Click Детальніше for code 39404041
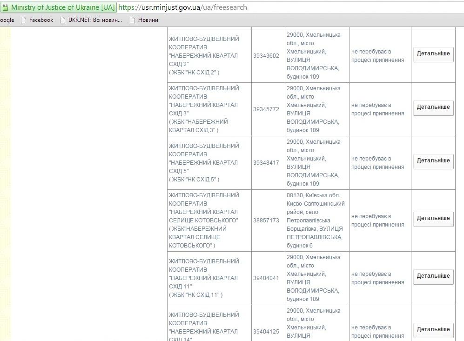464x341 pixels. (x=433, y=276)
